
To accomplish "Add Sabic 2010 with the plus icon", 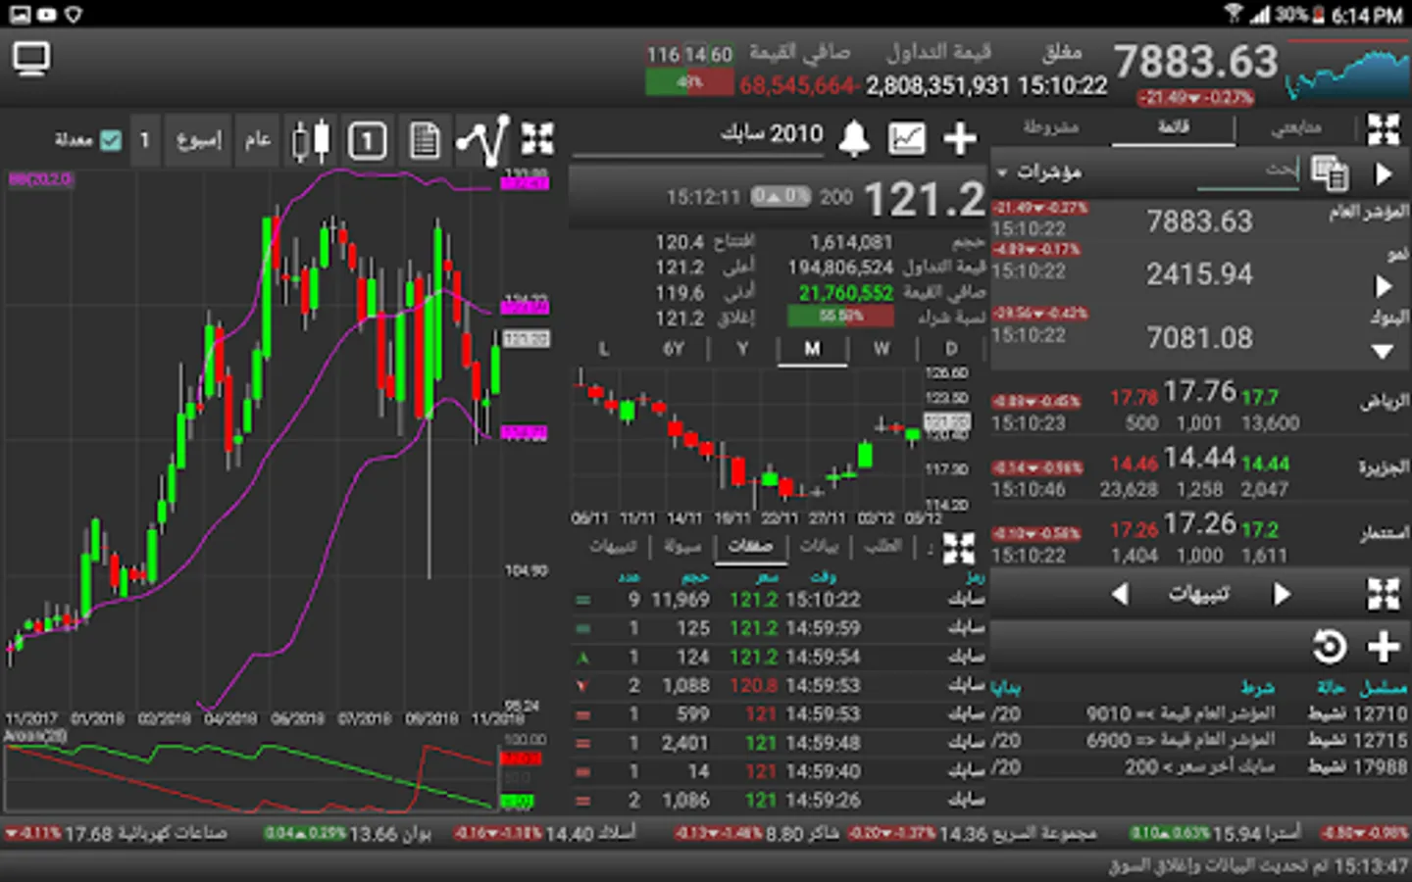I will tap(960, 138).
